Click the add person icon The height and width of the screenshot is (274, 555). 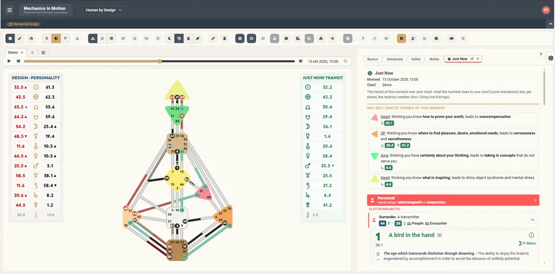point(413,38)
